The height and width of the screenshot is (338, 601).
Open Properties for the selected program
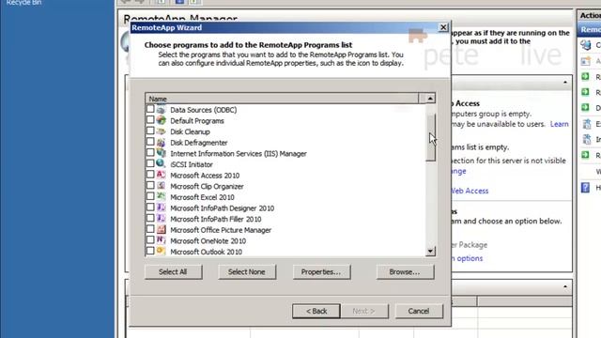pos(321,271)
